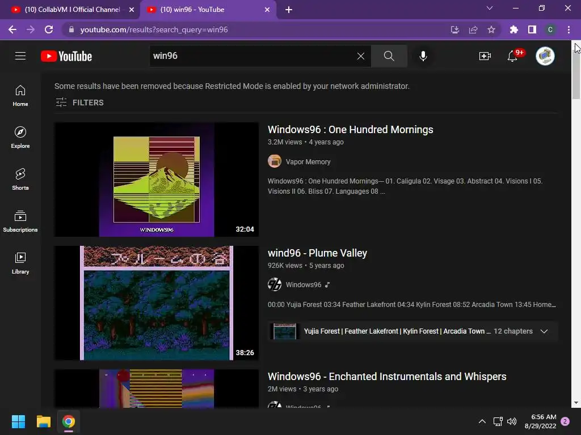This screenshot has width=581, height=435.
Task: Open the account avatar menu
Action: pyautogui.click(x=545, y=56)
